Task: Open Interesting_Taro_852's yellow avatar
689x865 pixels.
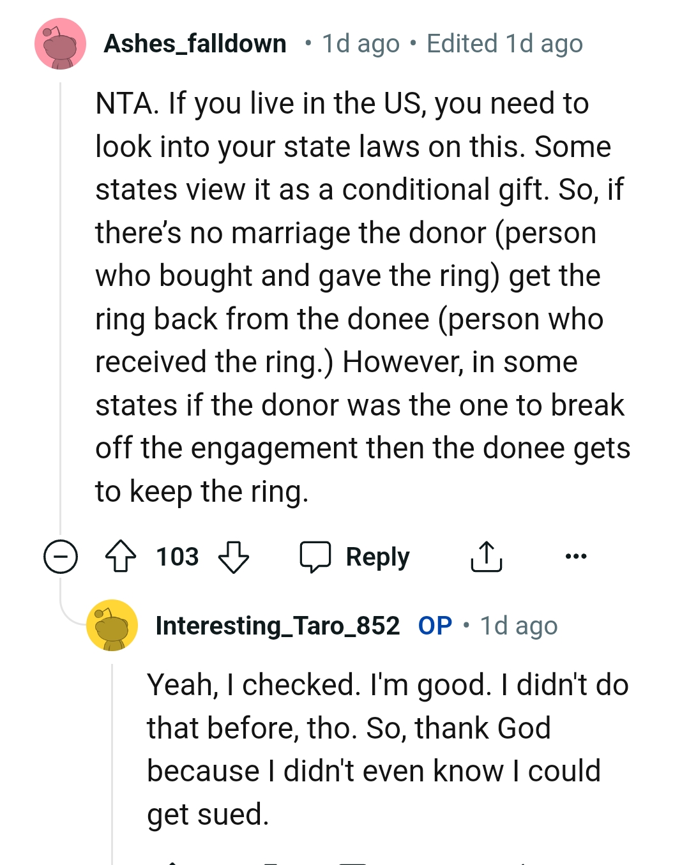Action: pyautogui.click(x=112, y=626)
